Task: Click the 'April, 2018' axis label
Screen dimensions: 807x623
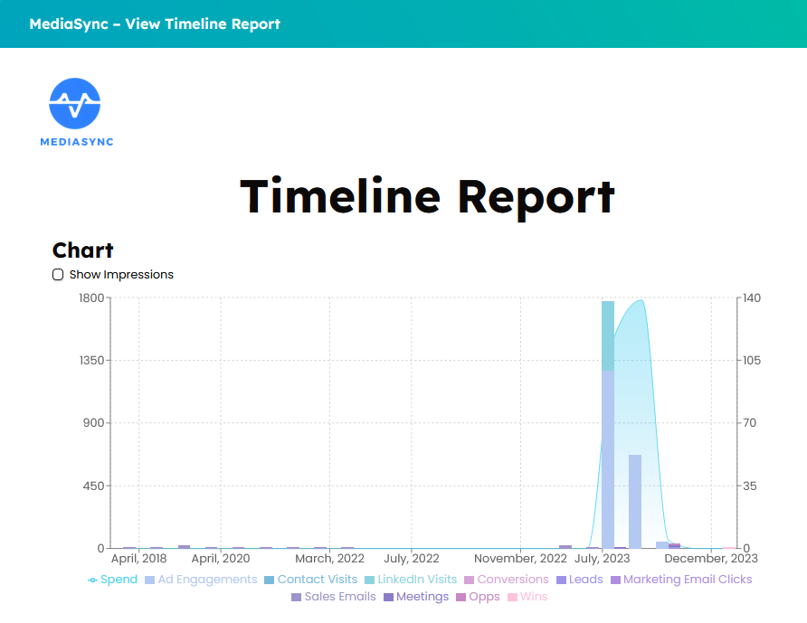Action: coord(139,559)
